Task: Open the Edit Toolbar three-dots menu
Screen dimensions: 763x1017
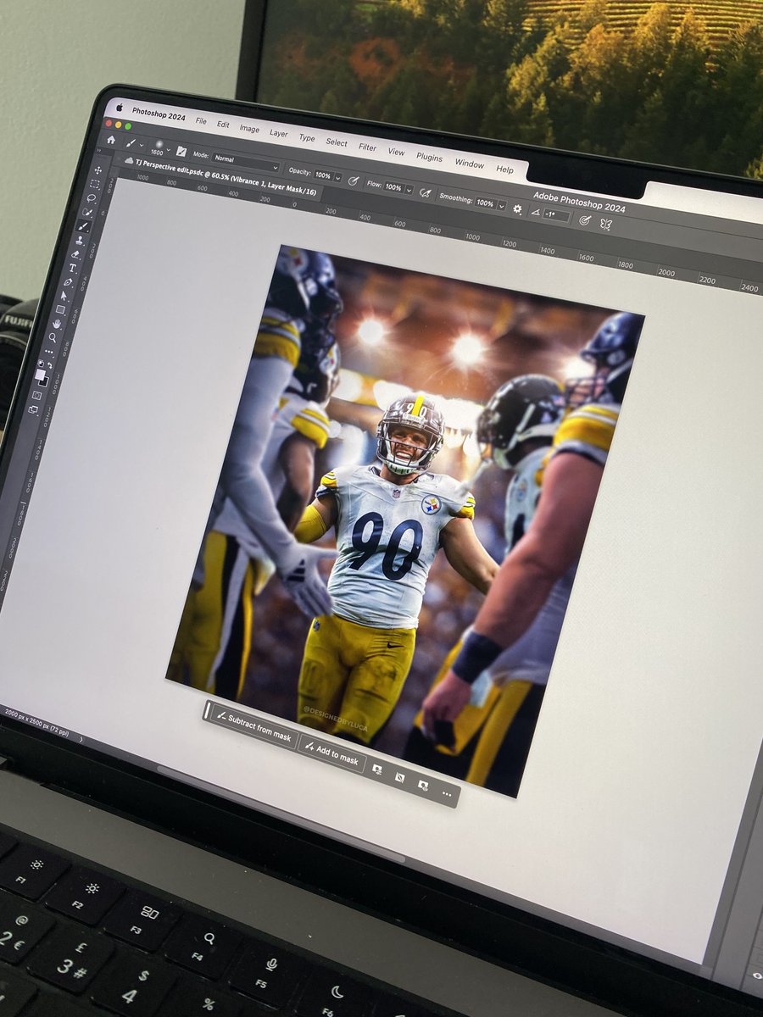Action: tap(49, 352)
